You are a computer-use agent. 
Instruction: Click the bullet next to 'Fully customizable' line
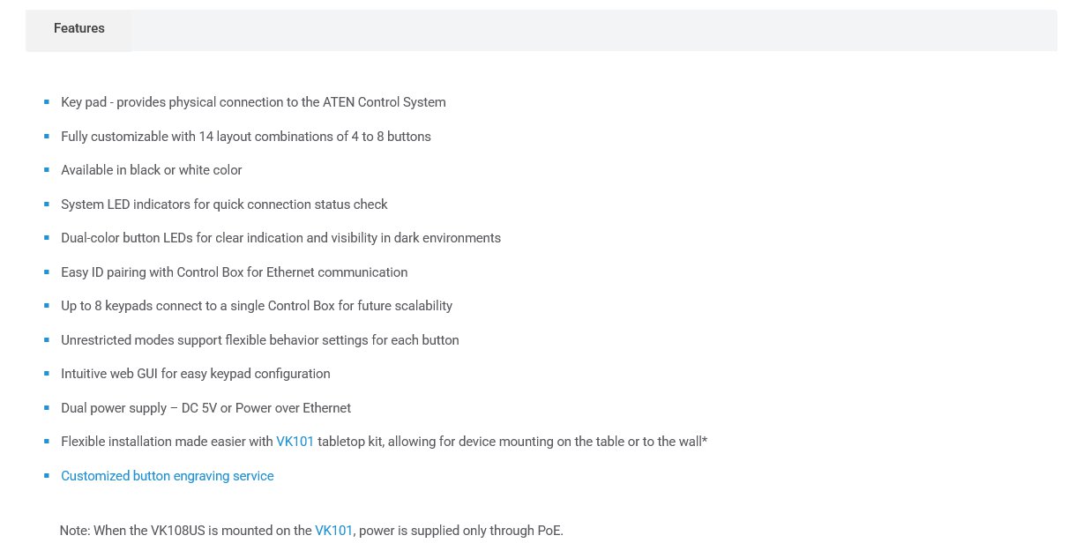(47, 137)
